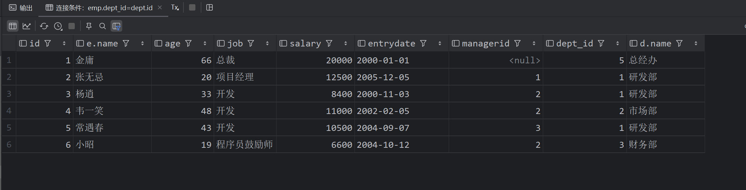The width and height of the screenshot is (746, 190).
Task: Open the filter for dept_id column
Action: pyautogui.click(x=601, y=43)
